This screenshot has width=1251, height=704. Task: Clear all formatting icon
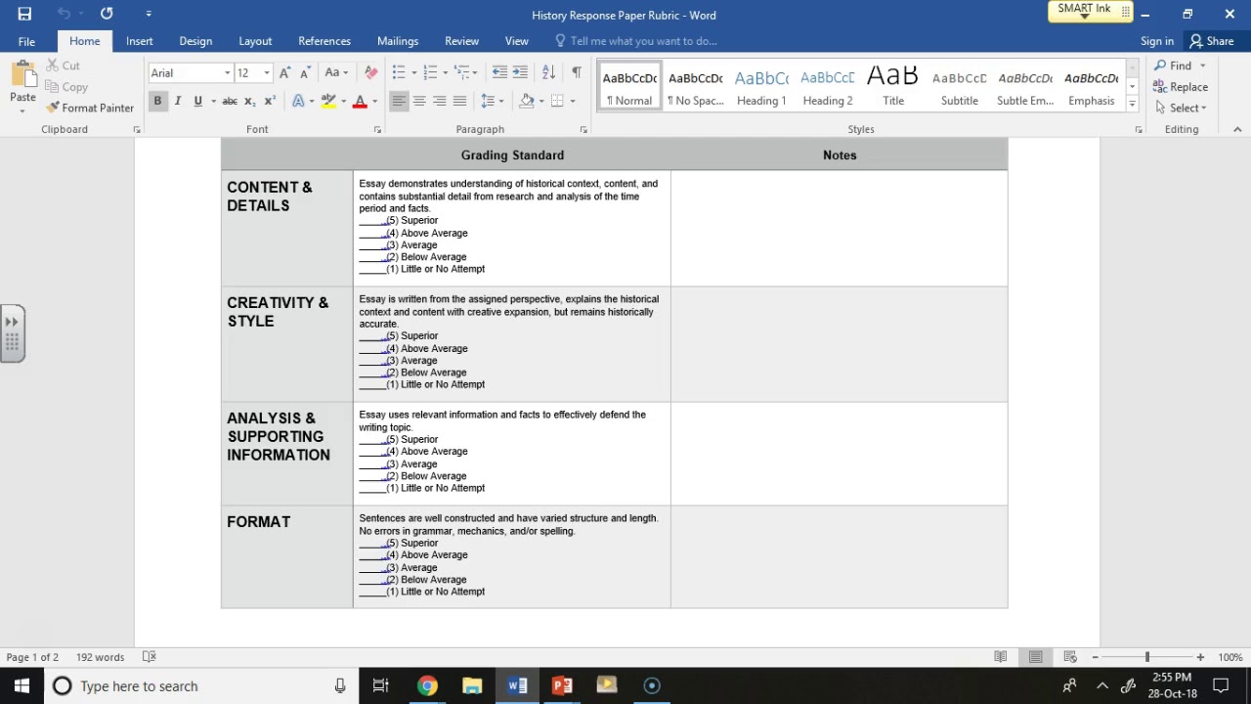pos(370,73)
